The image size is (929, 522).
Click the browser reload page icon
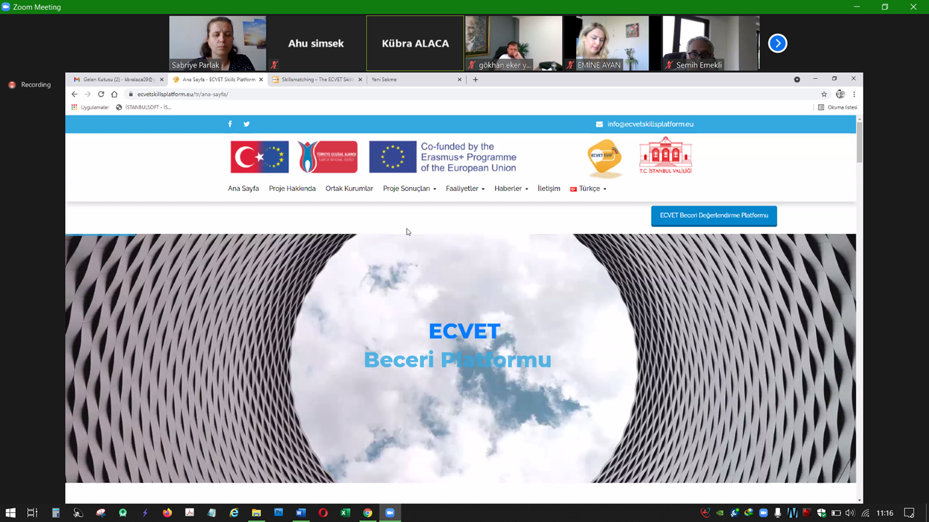101,94
